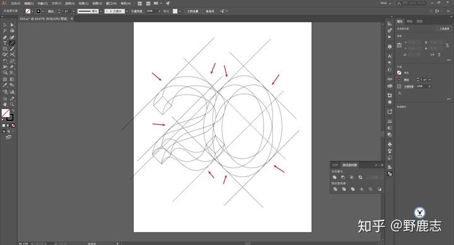Viewport: 454px width, 245px height.
Task: Open the Character panel icon in dock
Action: [390, 56]
